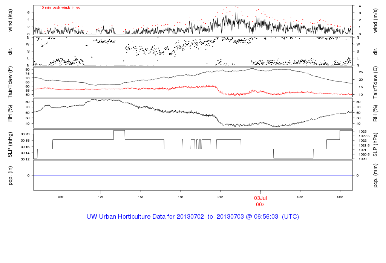Image resolution: width=386 pixels, height=263 pixels.
Task: Click the 'pcp. (mm)' axis title
Action: (x=375, y=175)
